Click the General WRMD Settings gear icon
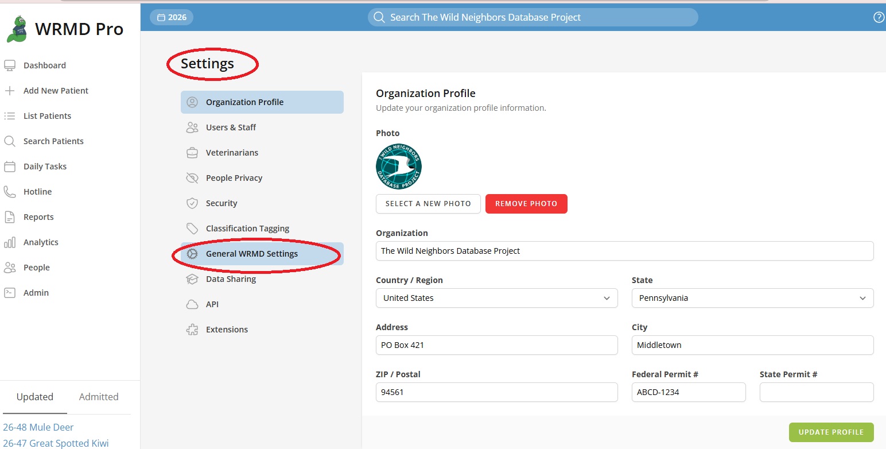This screenshot has height=449, width=886. click(192, 254)
